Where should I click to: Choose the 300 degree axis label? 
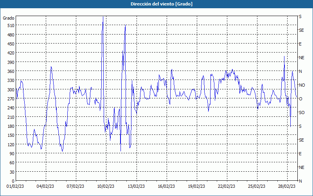11,90
